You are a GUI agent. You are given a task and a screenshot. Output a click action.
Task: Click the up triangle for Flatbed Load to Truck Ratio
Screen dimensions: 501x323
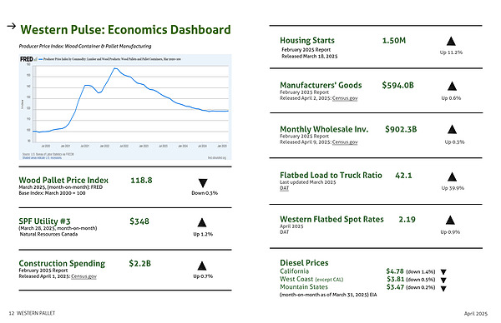tap(452, 176)
